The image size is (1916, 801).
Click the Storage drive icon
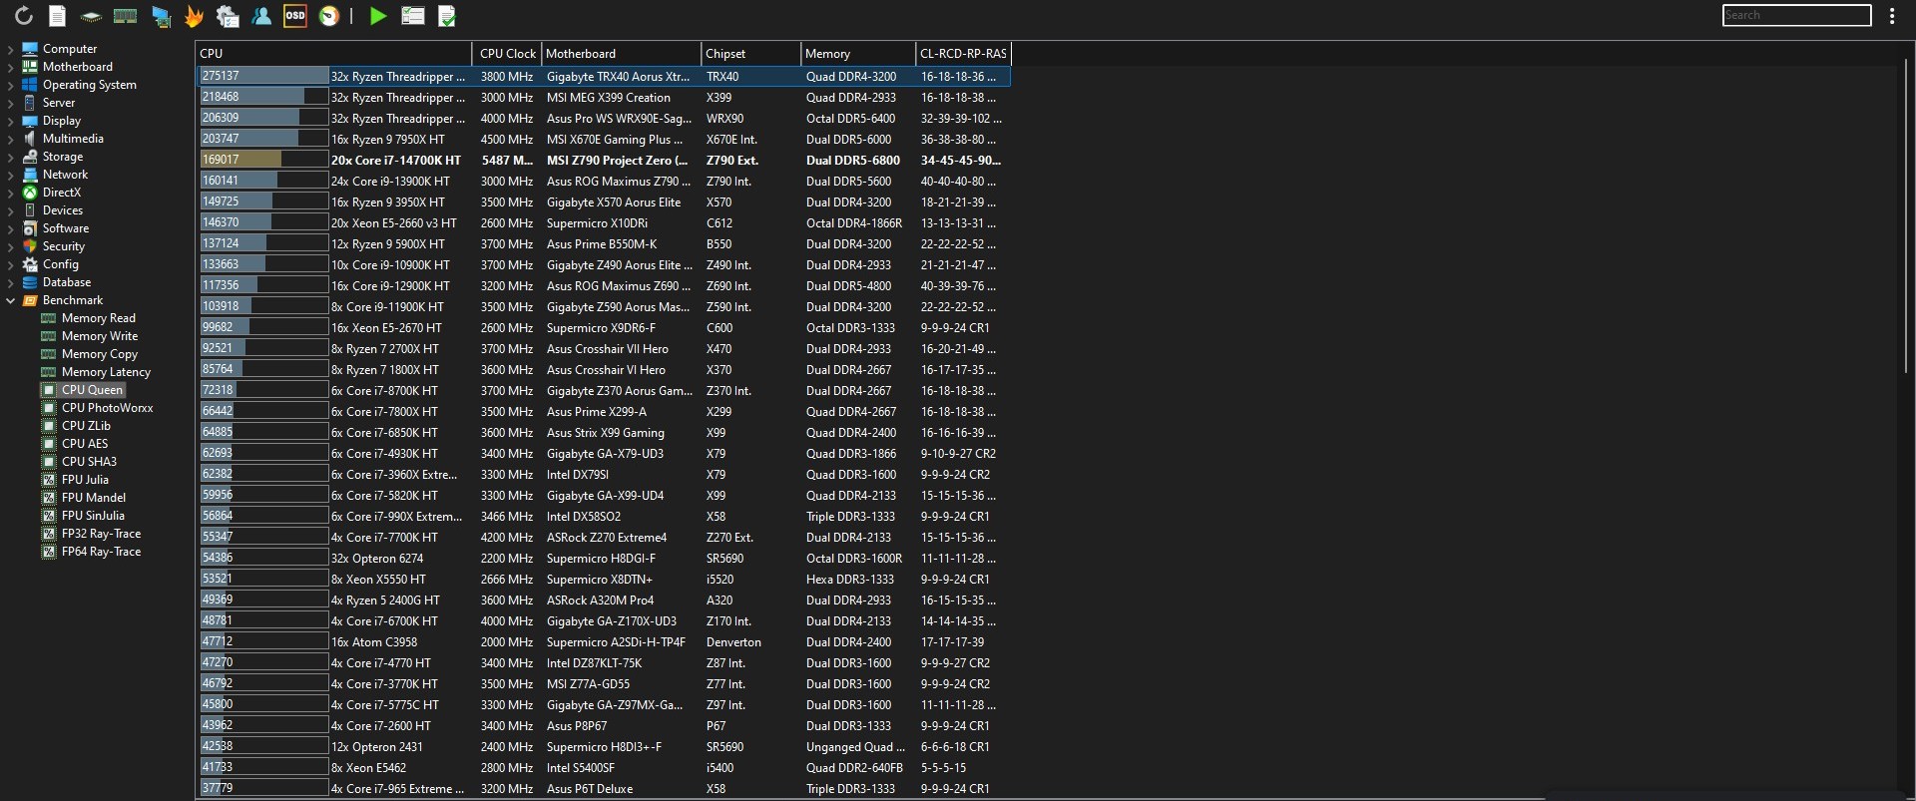30,157
